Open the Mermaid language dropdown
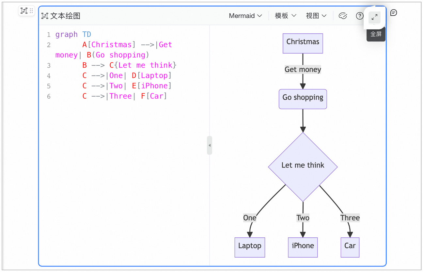The image size is (423, 272). 245,16
